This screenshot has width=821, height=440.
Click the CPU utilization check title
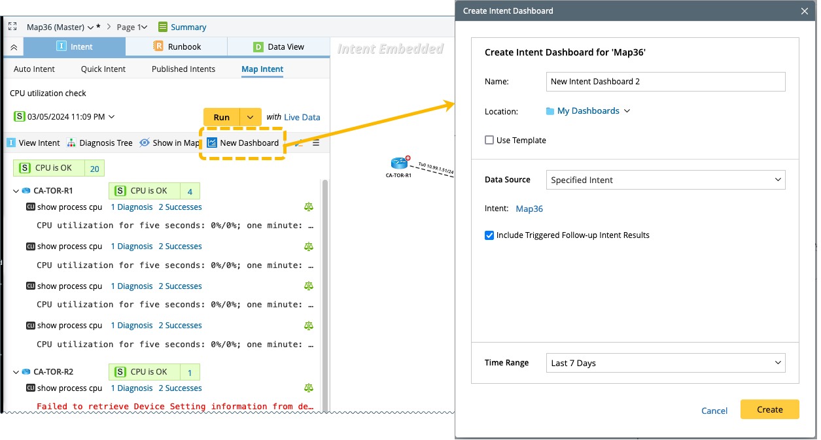(48, 93)
